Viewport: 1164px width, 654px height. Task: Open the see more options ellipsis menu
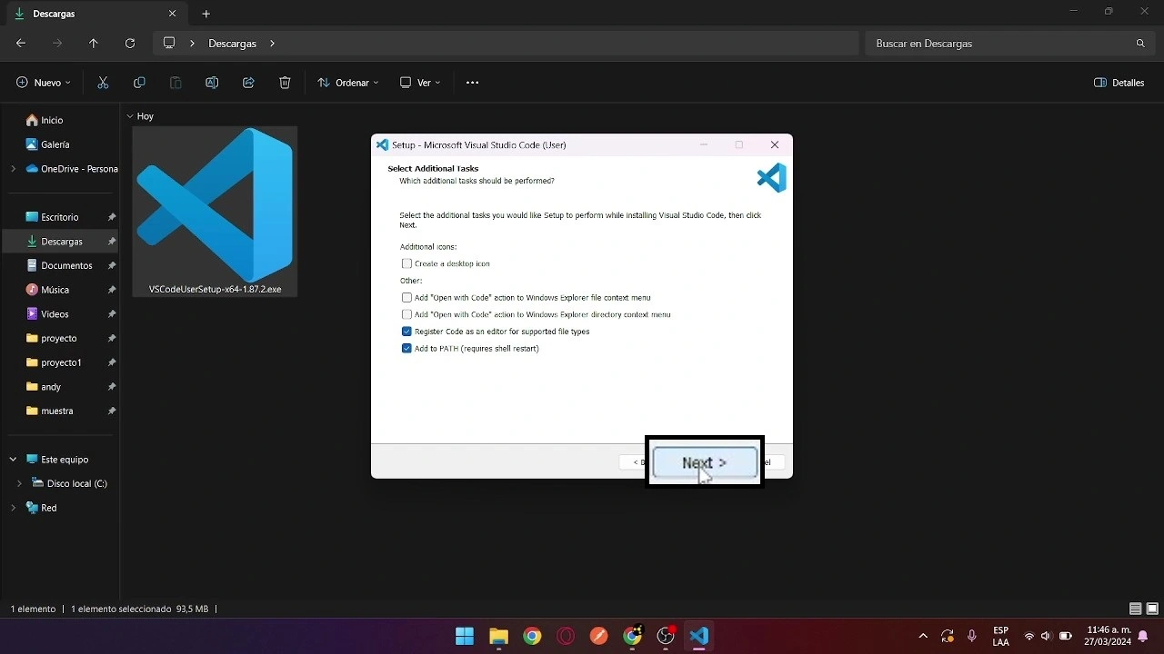click(x=472, y=83)
